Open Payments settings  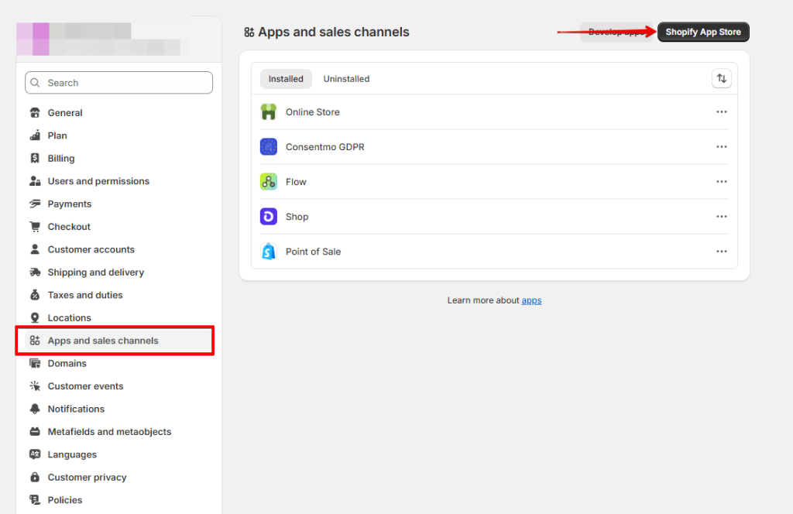click(70, 204)
